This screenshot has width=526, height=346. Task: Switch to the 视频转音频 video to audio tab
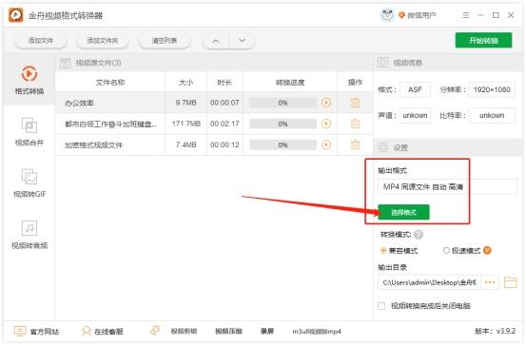point(29,235)
